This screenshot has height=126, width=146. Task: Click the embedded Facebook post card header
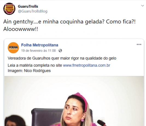[74, 48]
